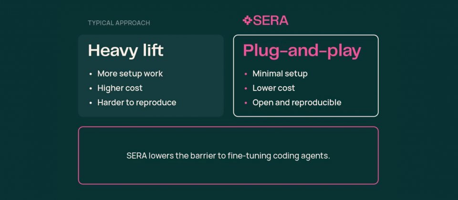
Task: Select the "Higher cost" list item
Action: point(120,88)
